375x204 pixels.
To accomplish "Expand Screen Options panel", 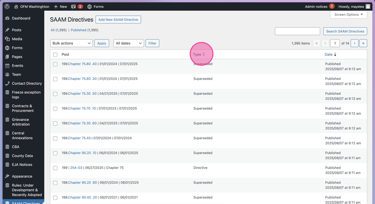I will pyautogui.click(x=349, y=15).
